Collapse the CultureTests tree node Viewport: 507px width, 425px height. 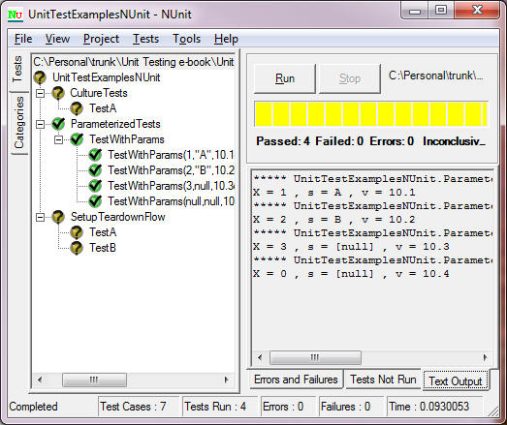tap(40, 93)
